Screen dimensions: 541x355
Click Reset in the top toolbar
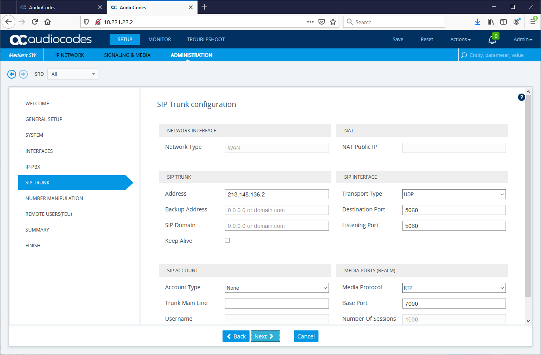click(427, 40)
